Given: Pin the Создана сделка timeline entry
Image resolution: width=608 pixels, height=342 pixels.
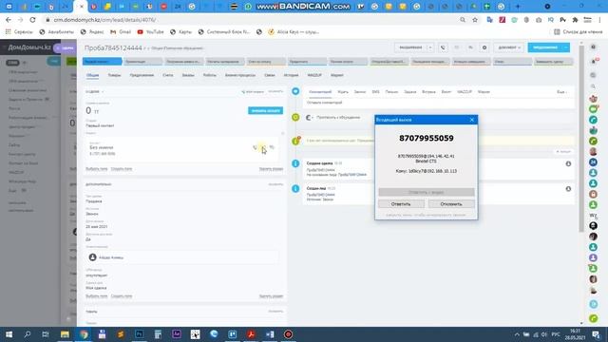Looking at the screenshot, I should pyautogui.click(x=568, y=164).
